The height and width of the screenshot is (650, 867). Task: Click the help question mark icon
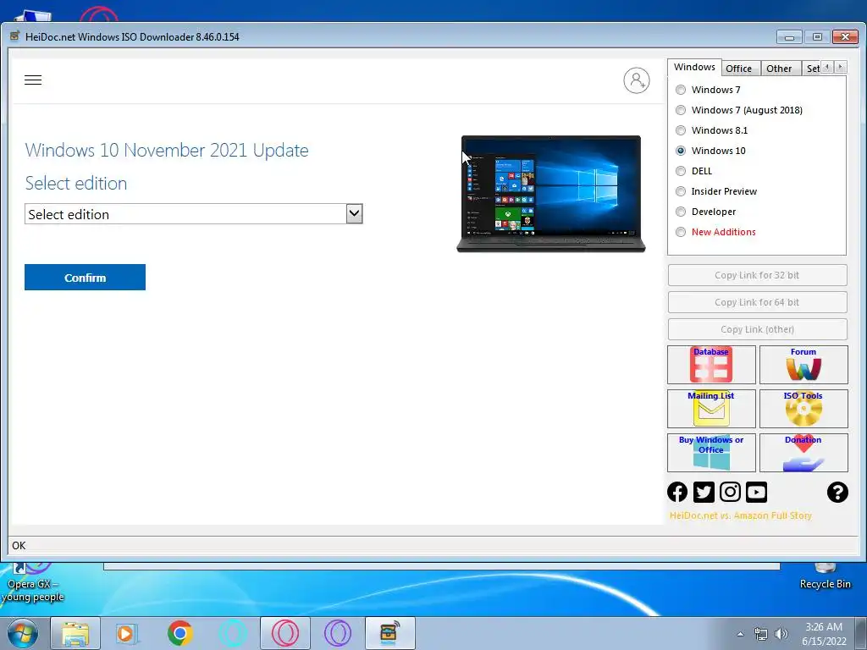(x=837, y=492)
